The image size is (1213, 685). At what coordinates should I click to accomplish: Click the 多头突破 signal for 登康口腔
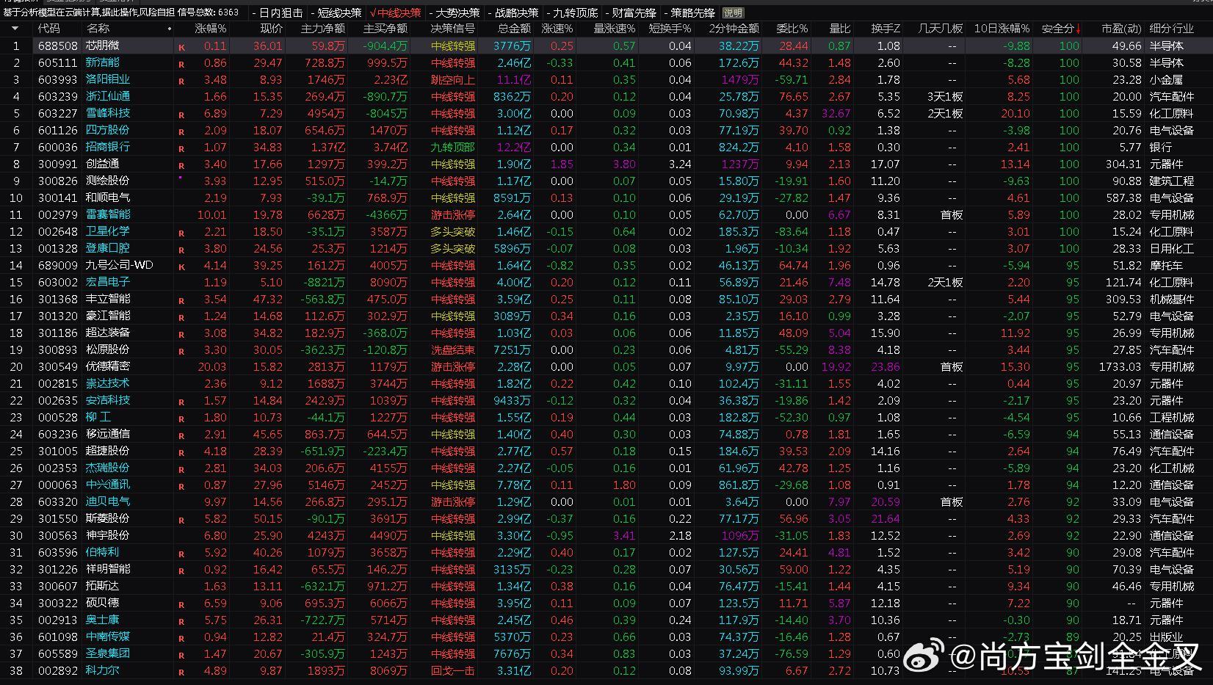452,248
